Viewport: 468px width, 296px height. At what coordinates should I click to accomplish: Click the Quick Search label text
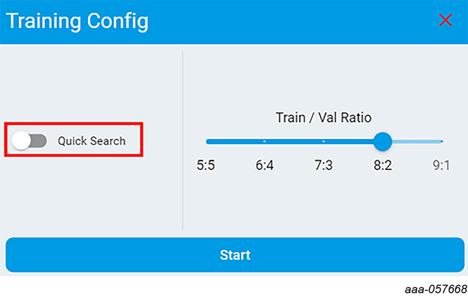(91, 141)
